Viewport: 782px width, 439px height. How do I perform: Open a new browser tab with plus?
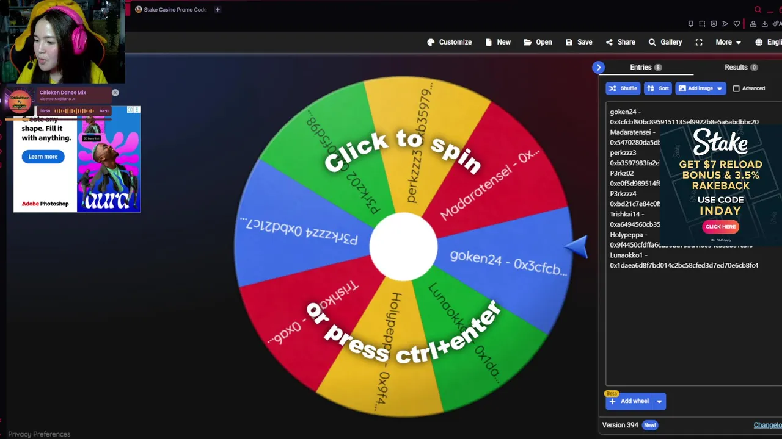[217, 9]
